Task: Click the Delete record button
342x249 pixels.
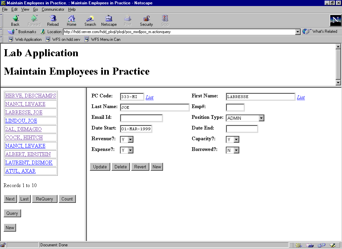Action: click(121, 167)
